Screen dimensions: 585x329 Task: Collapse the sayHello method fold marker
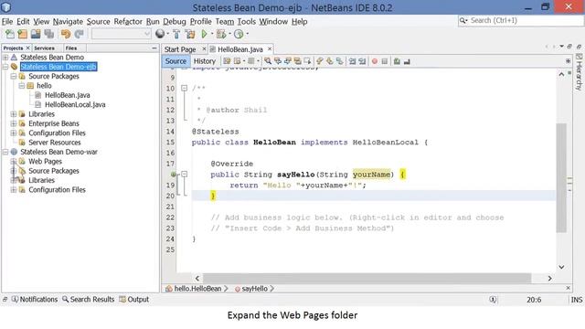[184, 175]
